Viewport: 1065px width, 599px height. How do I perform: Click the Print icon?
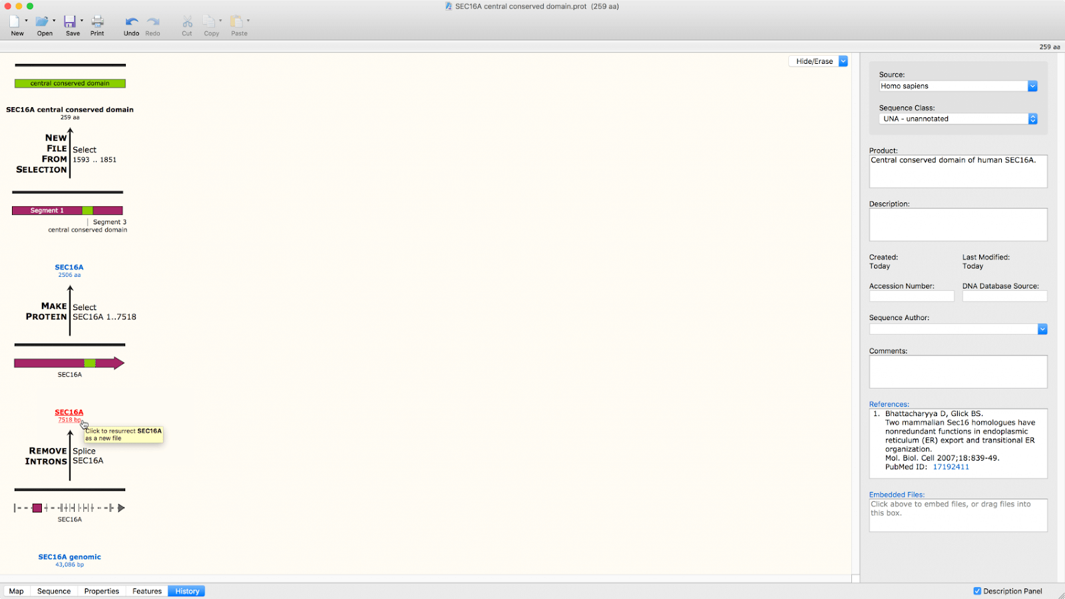pyautogui.click(x=97, y=22)
